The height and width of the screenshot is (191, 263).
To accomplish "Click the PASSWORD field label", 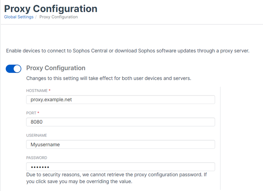I will (x=36, y=158).
